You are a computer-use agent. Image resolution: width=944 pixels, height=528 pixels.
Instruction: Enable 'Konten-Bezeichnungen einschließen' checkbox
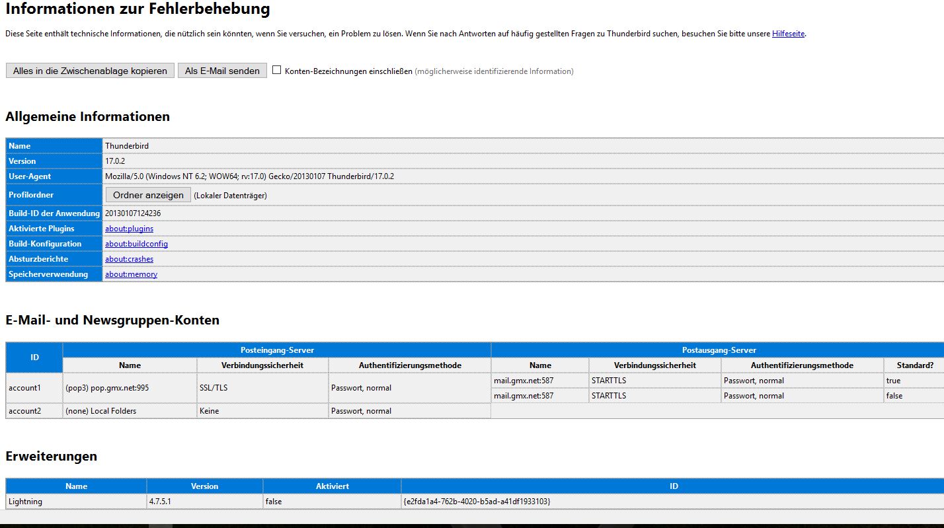277,70
